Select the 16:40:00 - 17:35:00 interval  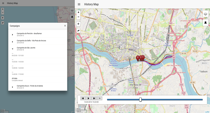[x=37, y=73]
